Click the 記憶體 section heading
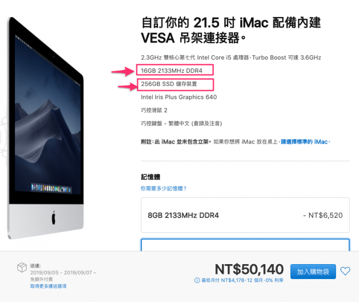 [x=151, y=177]
